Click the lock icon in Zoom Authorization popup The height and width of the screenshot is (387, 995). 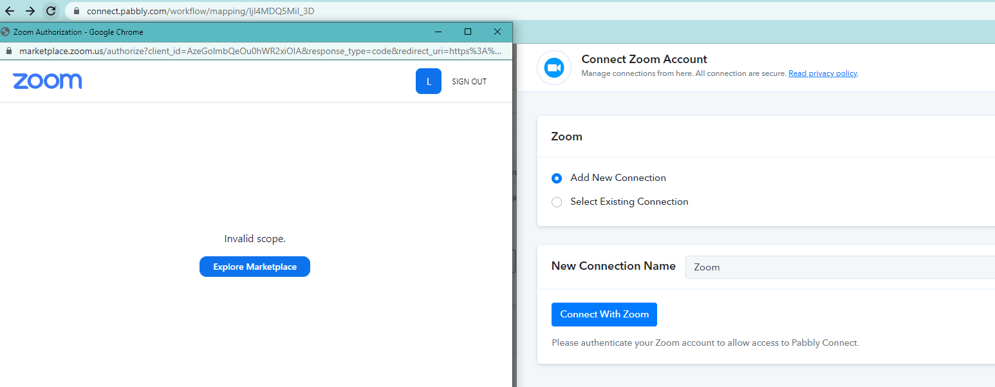click(x=8, y=52)
